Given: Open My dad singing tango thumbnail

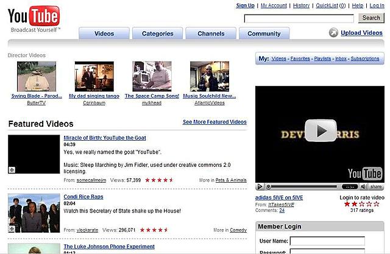Looking at the screenshot, I should pyautogui.click(x=94, y=77).
